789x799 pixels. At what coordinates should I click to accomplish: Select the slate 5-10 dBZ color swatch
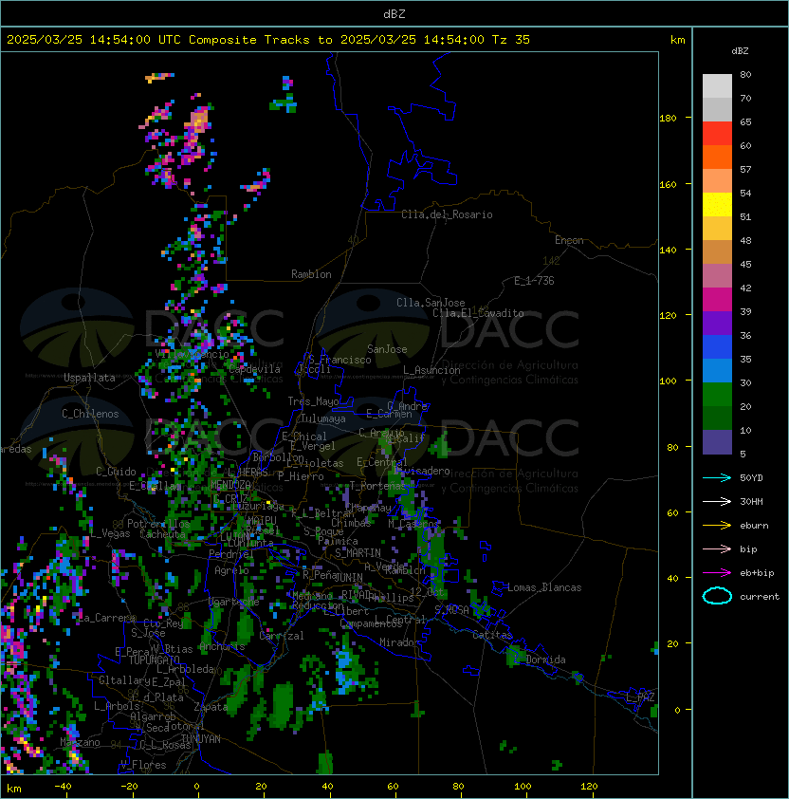coord(717,442)
